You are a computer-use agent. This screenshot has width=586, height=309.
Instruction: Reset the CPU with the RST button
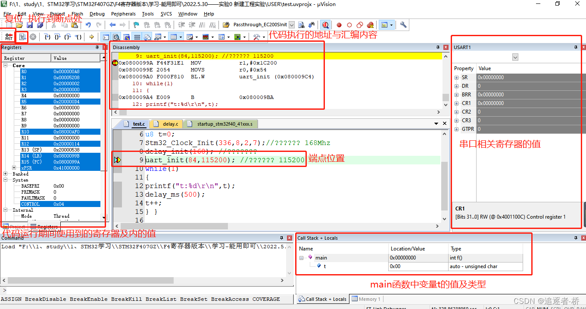coord(9,37)
